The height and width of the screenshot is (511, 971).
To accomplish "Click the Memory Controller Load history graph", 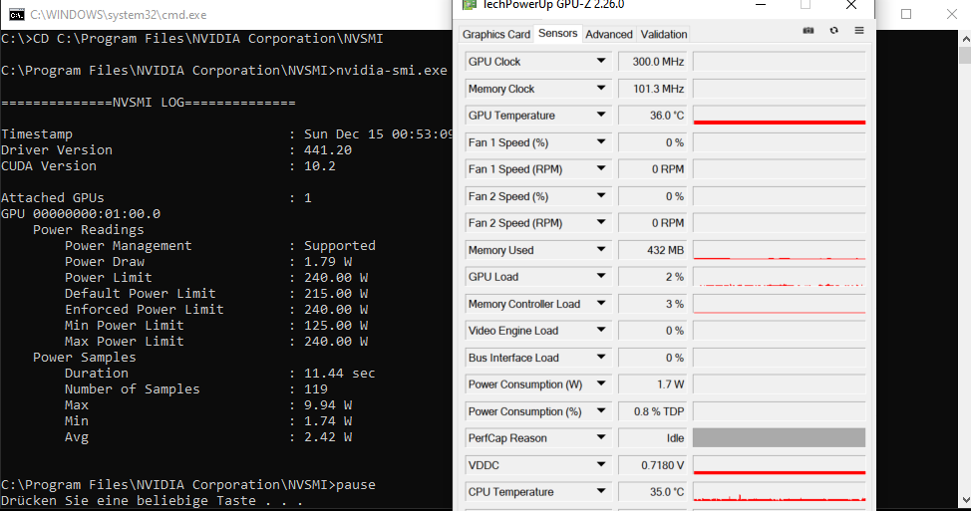I will [x=779, y=304].
